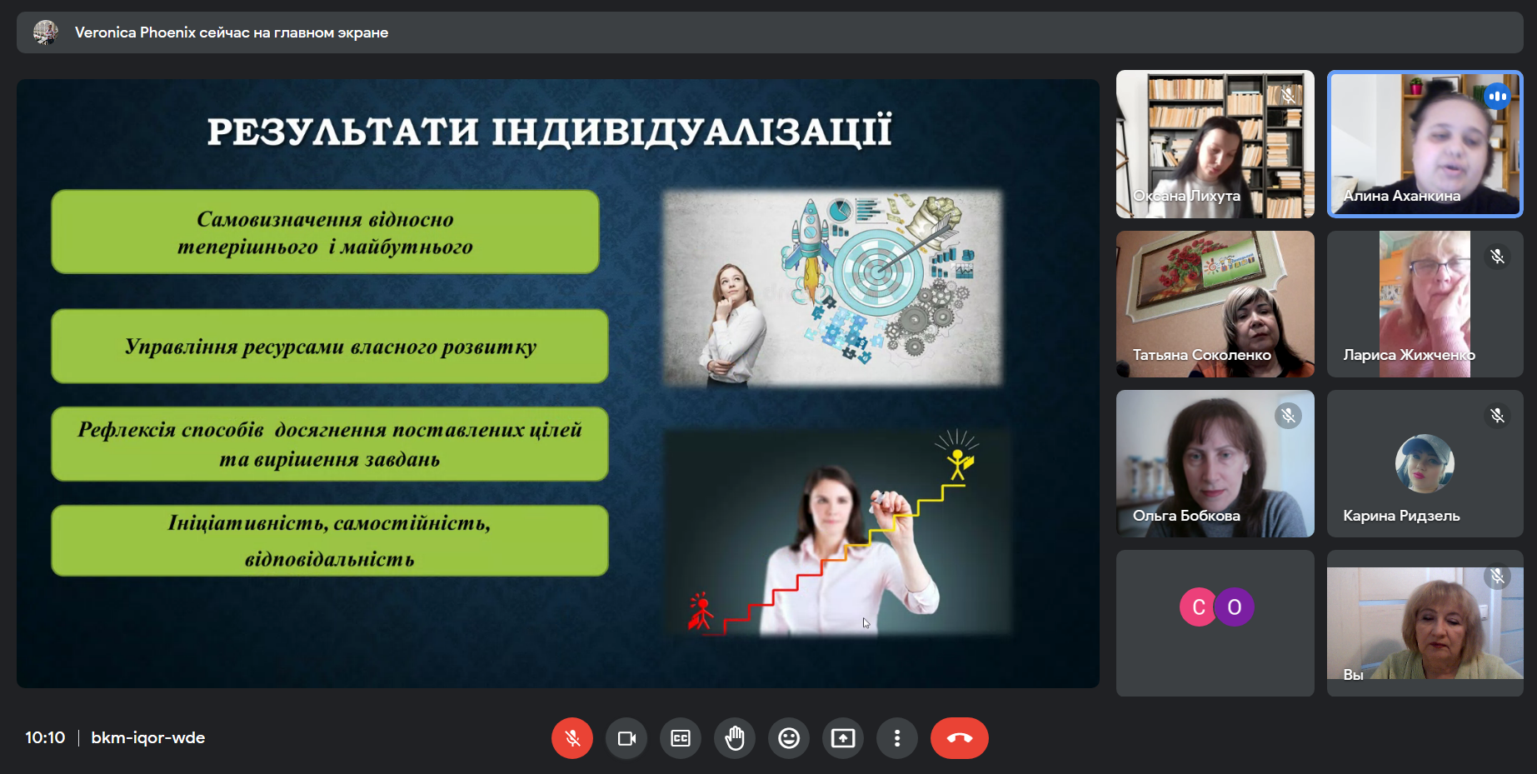Click Карина Ридзель's profile avatar
This screenshot has height=774, width=1537.
[x=1425, y=463]
